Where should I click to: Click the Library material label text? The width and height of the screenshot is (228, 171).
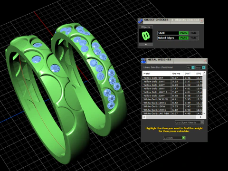(158, 67)
